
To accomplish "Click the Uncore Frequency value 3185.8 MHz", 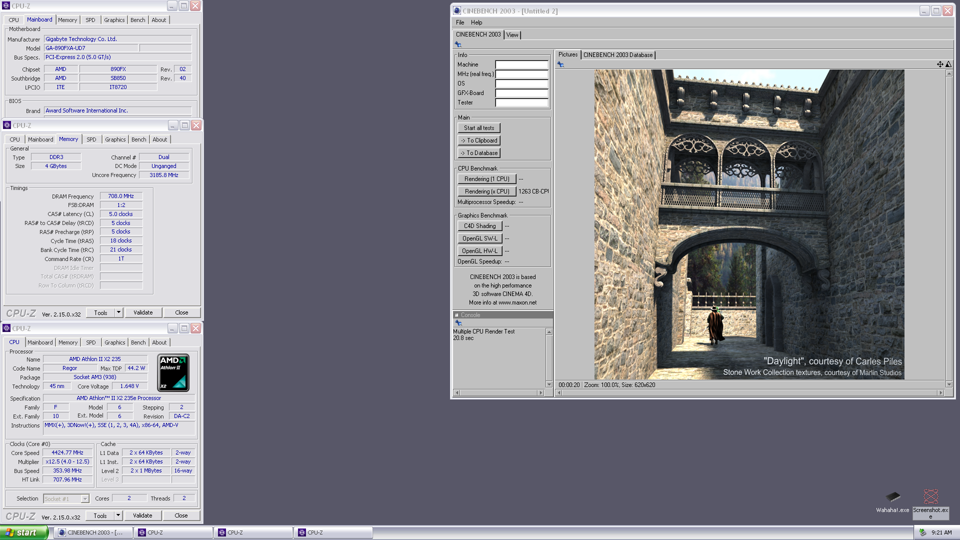I will 164,175.
